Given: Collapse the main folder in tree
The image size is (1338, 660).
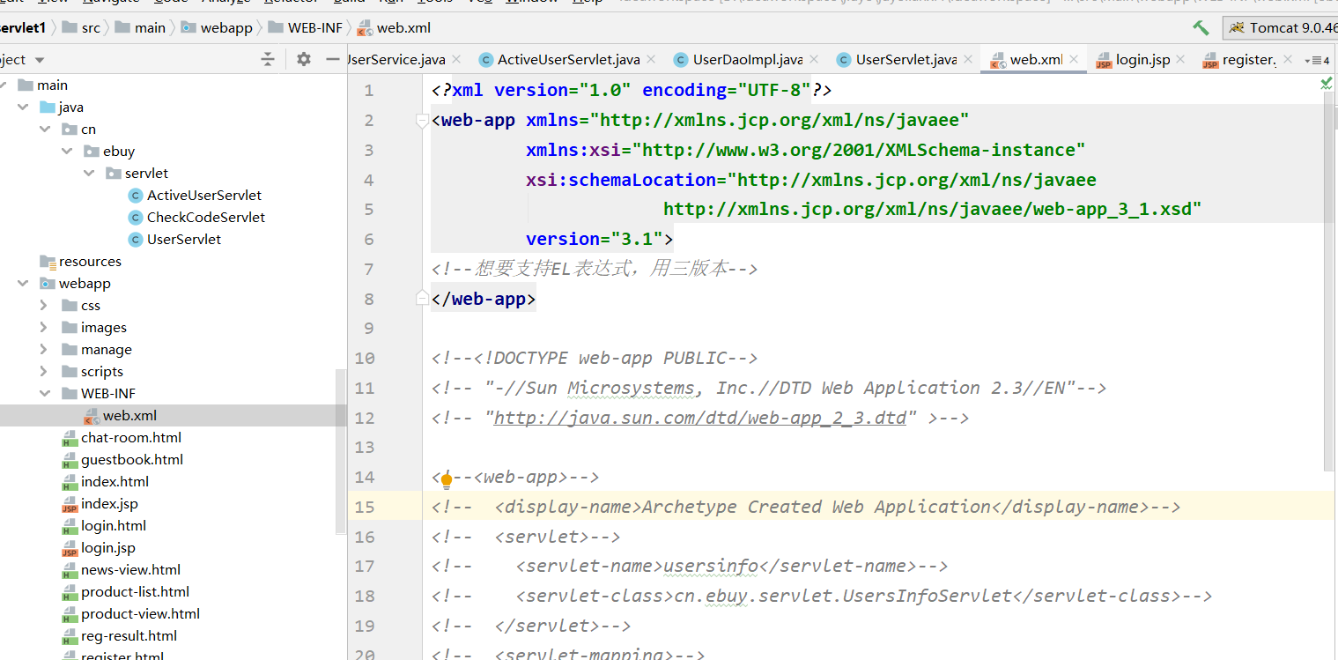Looking at the screenshot, I should click(x=3, y=85).
